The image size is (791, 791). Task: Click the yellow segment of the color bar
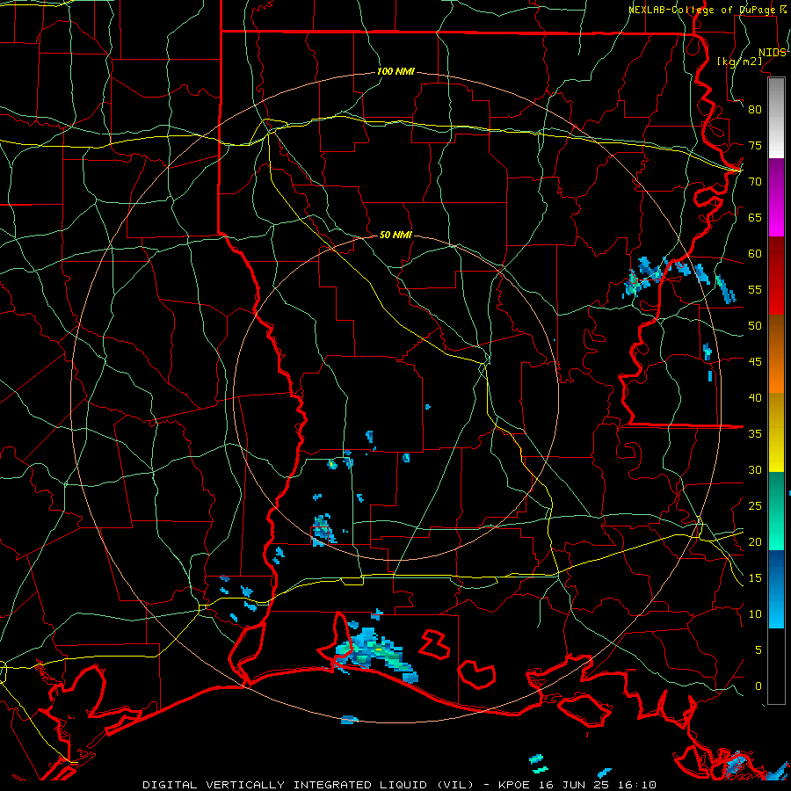coord(776,432)
